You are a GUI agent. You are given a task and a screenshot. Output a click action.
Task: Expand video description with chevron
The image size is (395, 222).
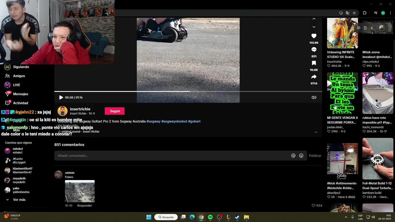[x=316, y=132]
